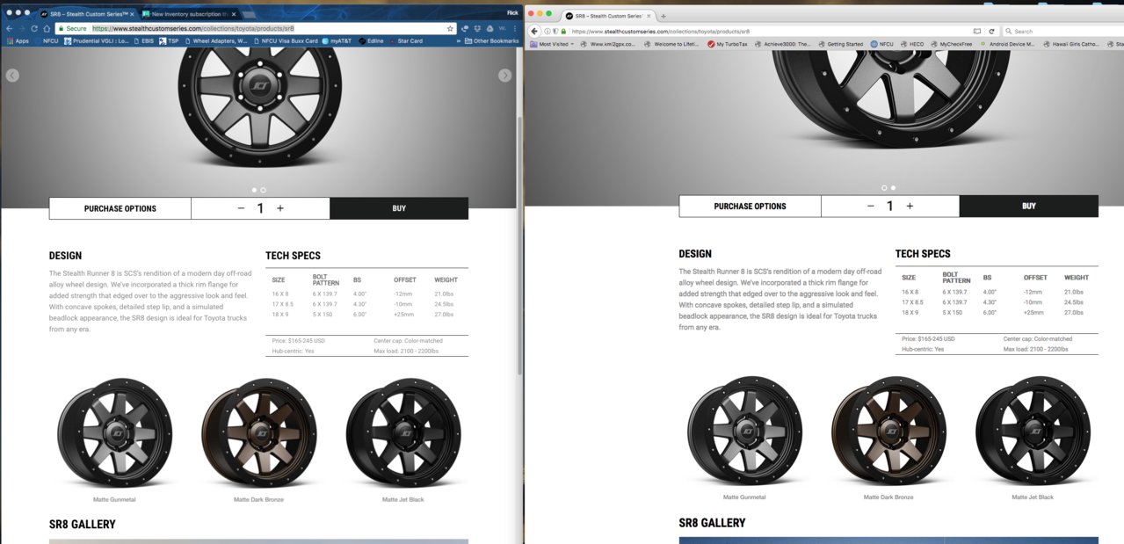This screenshot has height=544, width=1124.
Task: Open Wheel Adapters bookmark in Chrome
Action: click(x=215, y=40)
